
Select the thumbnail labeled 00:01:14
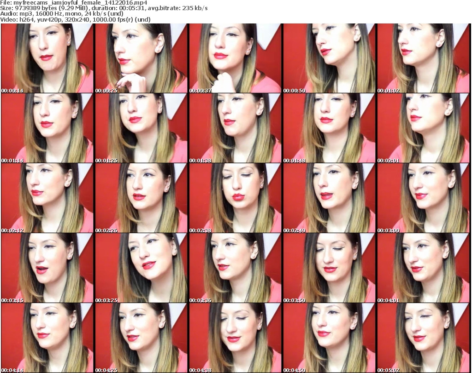pyautogui.click(x=47, y=128)
